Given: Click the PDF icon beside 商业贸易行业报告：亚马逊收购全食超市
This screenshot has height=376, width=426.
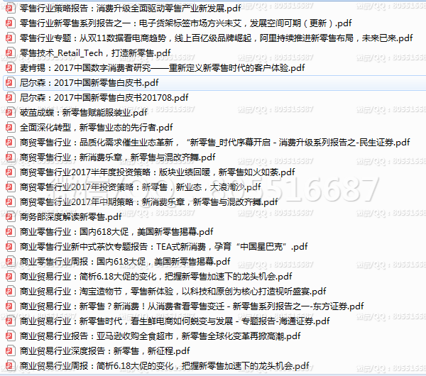Looking at the screenshot, I should click(x=10, y=336).
